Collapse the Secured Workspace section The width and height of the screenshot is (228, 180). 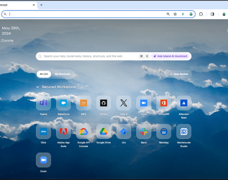(x=38, y=87)
